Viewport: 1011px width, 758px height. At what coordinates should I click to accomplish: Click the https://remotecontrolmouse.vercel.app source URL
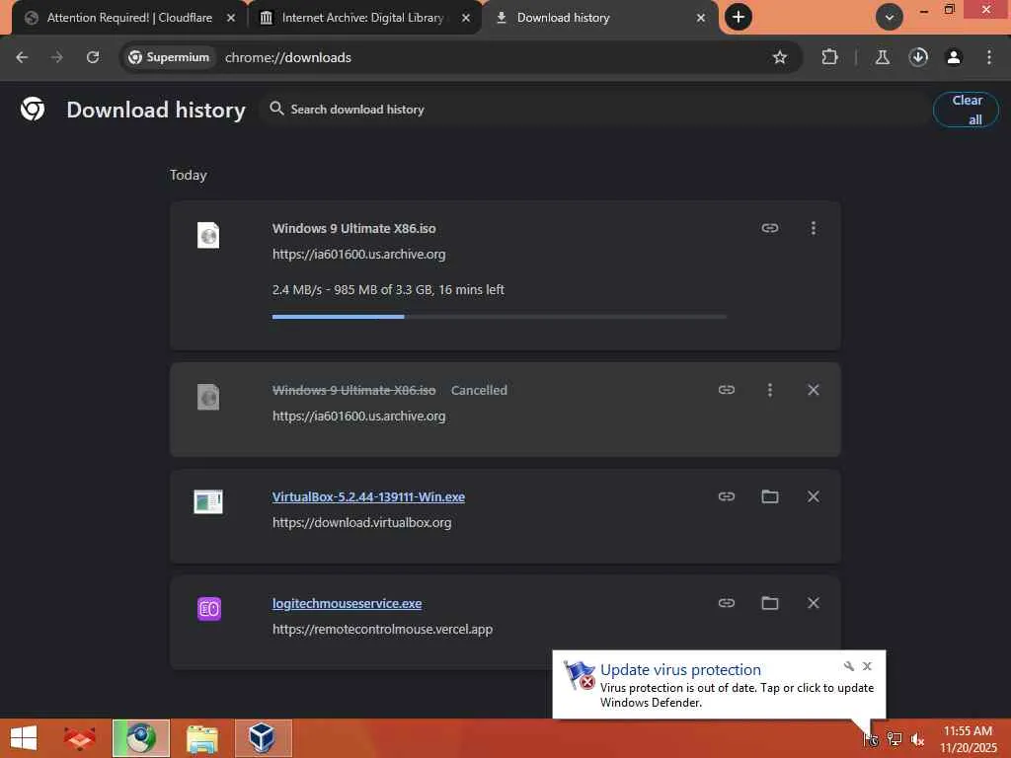click(382, 629)
